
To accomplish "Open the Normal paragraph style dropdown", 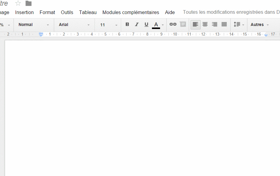I will tap(34, 25).
